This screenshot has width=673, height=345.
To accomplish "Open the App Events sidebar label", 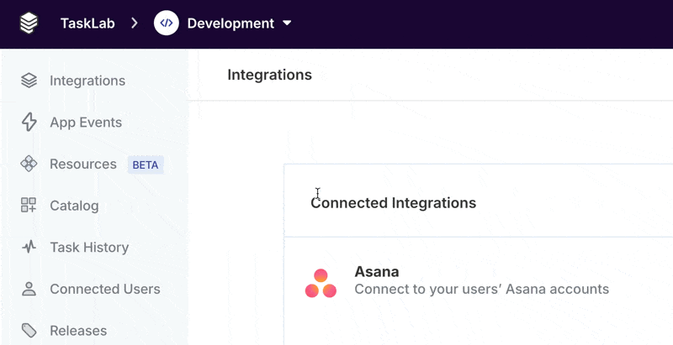I will pos(86,123).
